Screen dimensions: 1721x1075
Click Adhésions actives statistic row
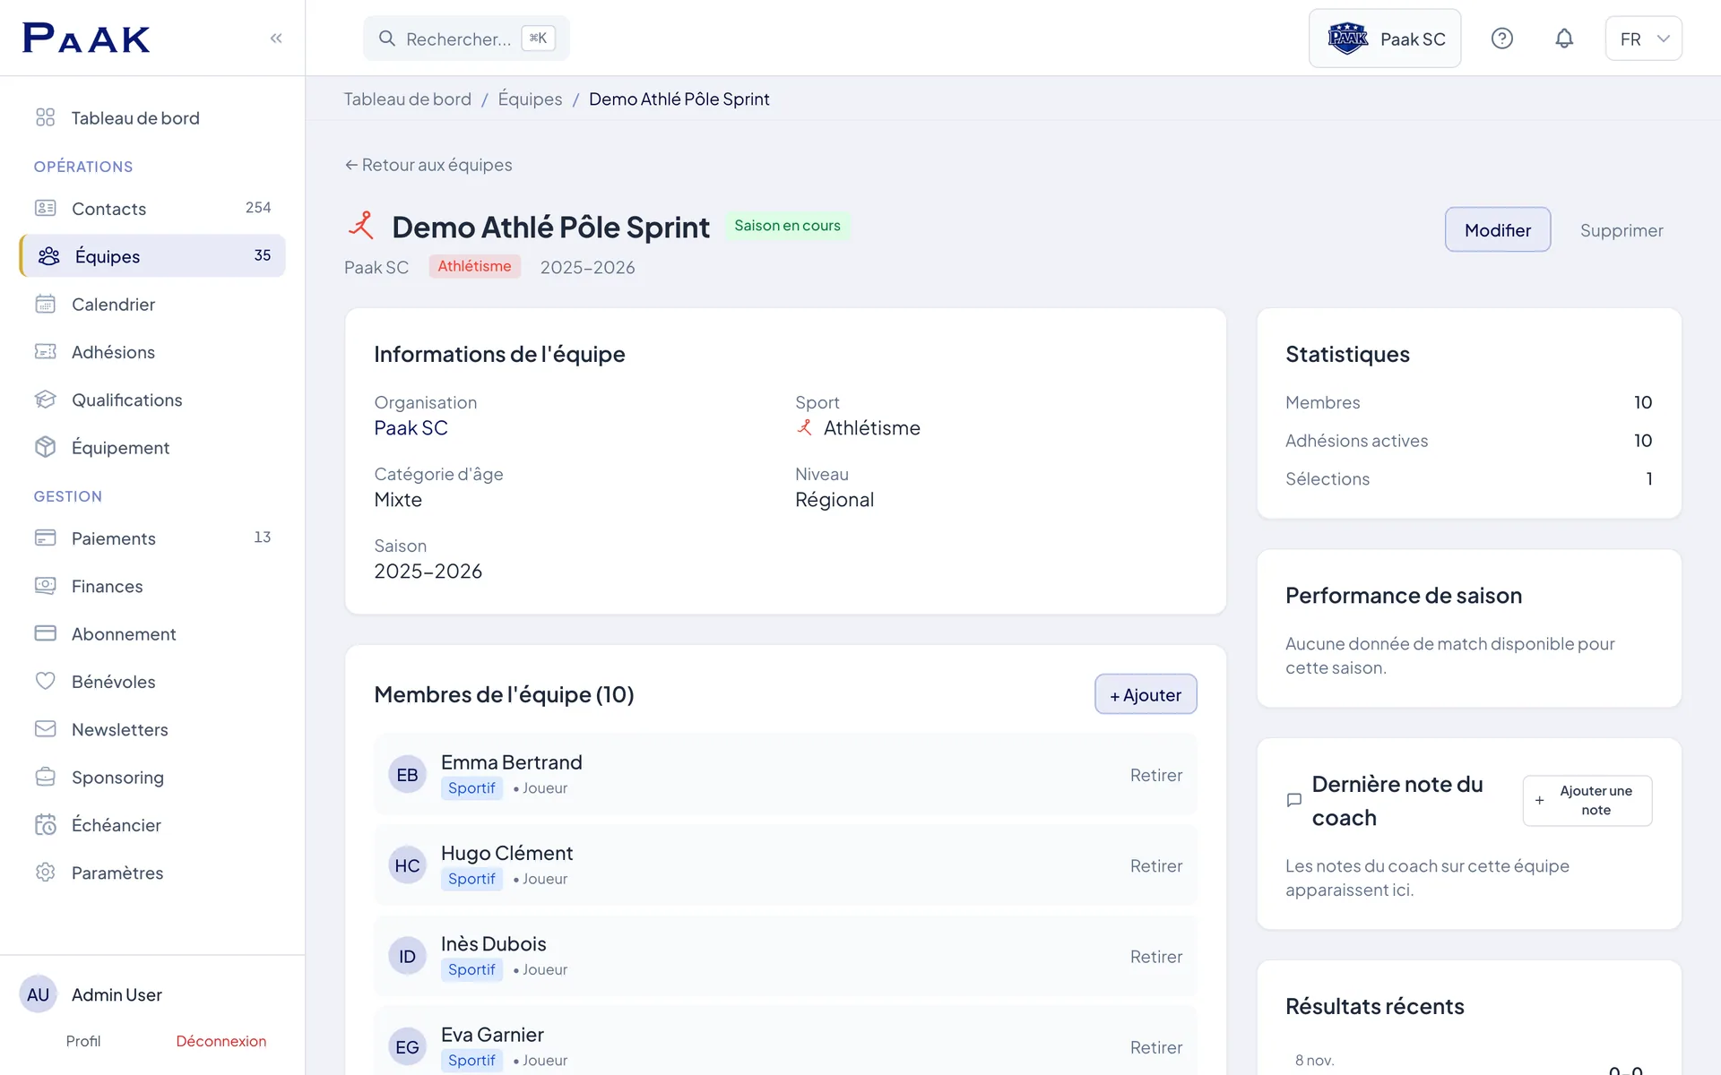coord(1468,440)
